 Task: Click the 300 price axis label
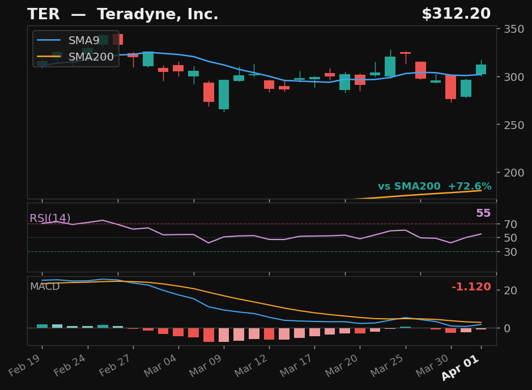point(514,77)
